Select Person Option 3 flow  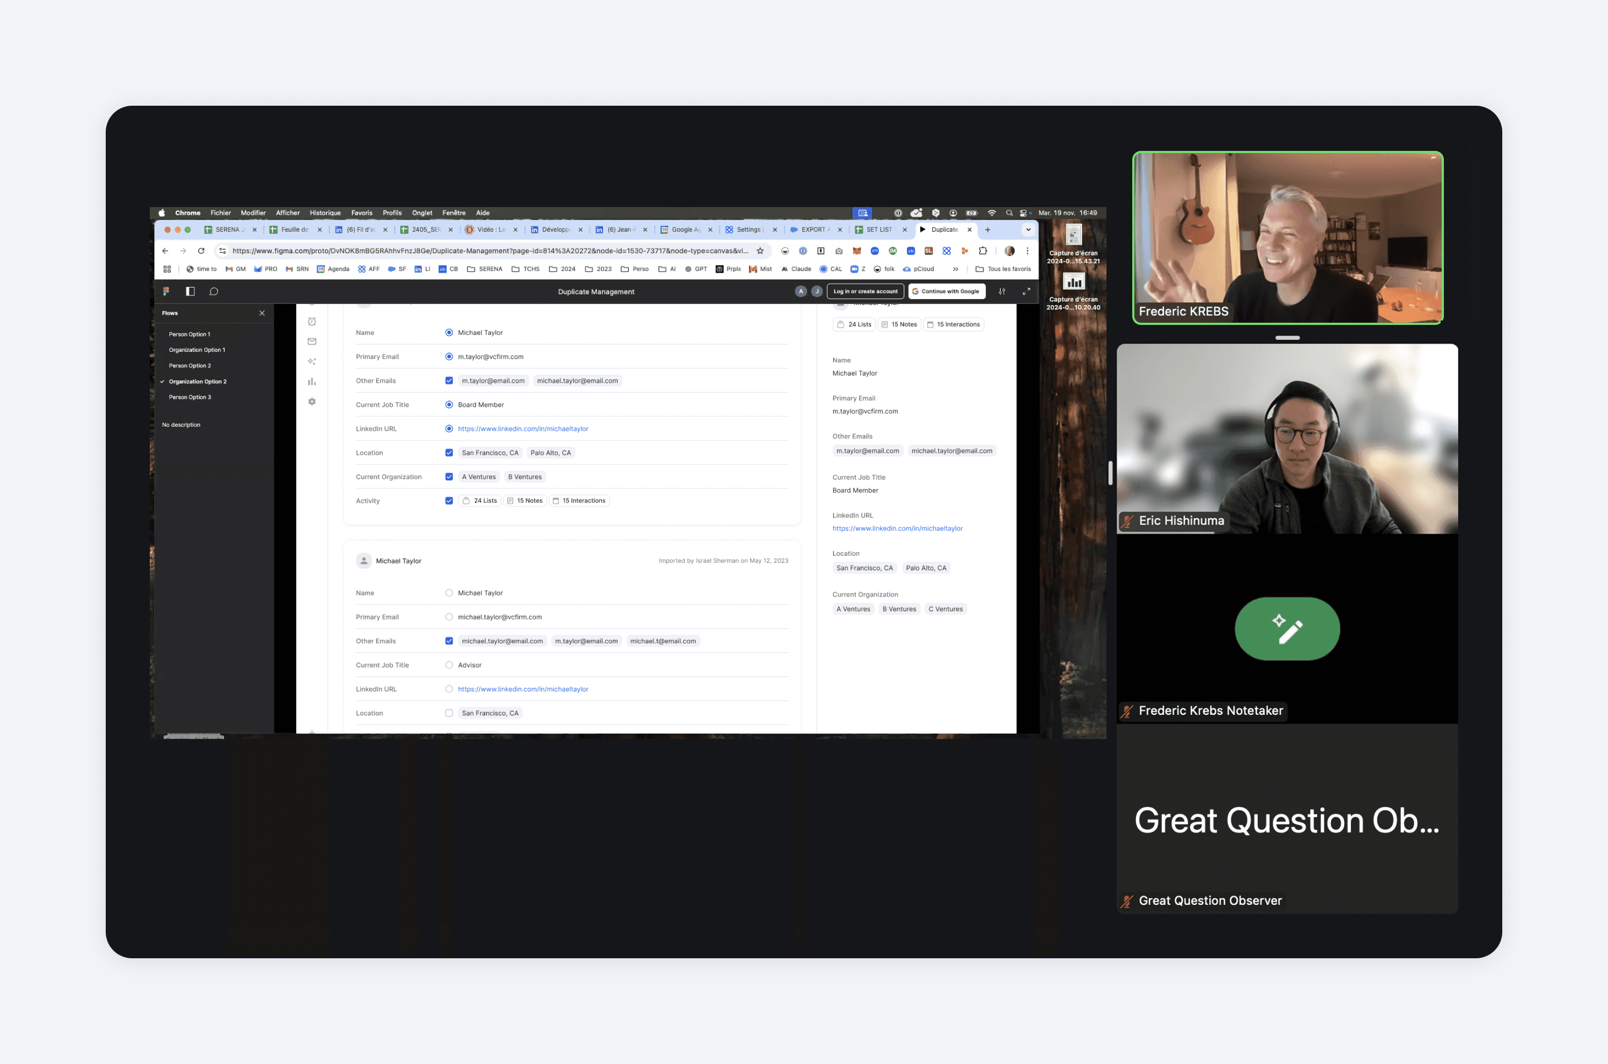click(190, 397)
